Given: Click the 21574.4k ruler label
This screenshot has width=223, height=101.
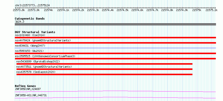Looking at the screenshot, I should pyautogui.click(x=108, y=10).
